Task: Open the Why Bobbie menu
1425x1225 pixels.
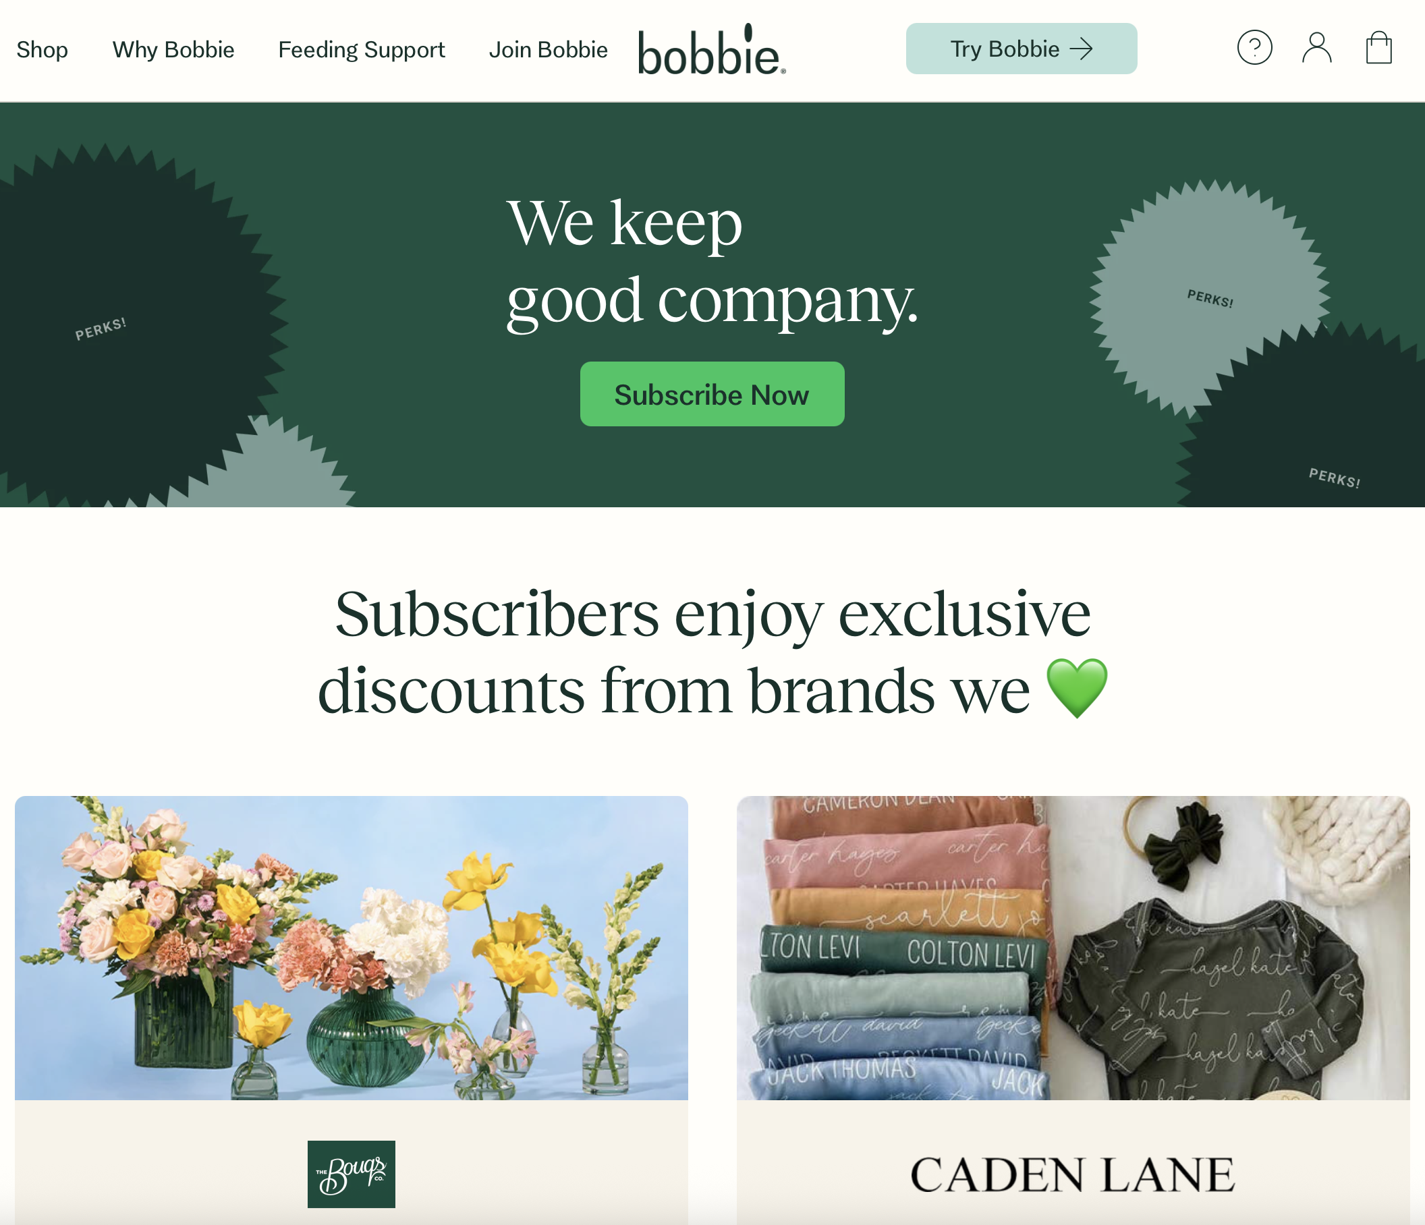Action: (x=173, y=49)
